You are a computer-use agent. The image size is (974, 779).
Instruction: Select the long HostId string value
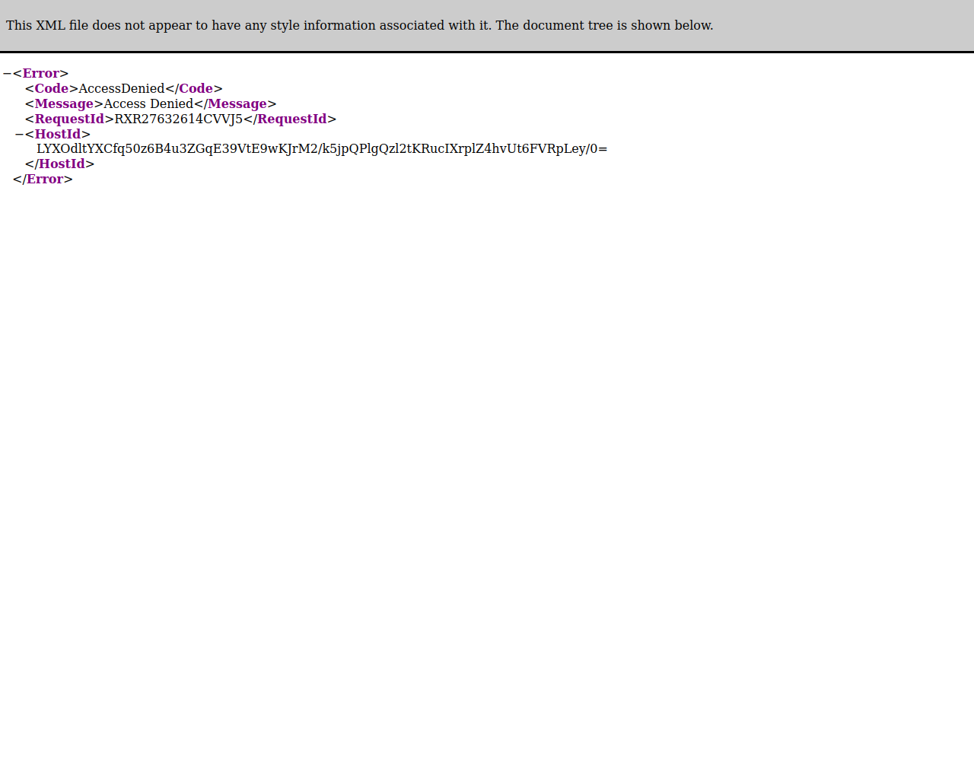(x=322, y=149)
